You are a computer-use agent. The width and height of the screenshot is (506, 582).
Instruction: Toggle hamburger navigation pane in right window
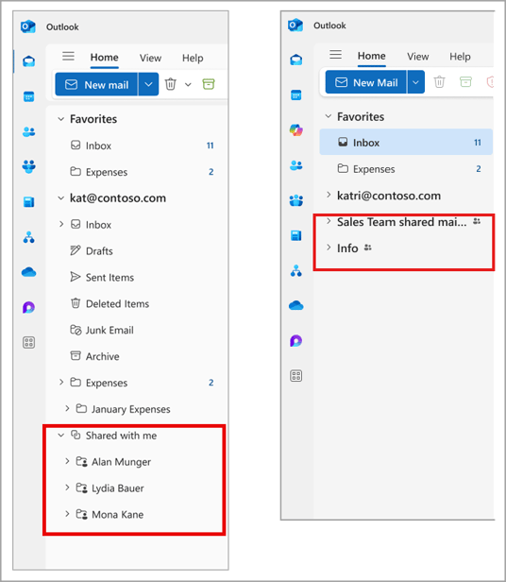pos(335,55)
